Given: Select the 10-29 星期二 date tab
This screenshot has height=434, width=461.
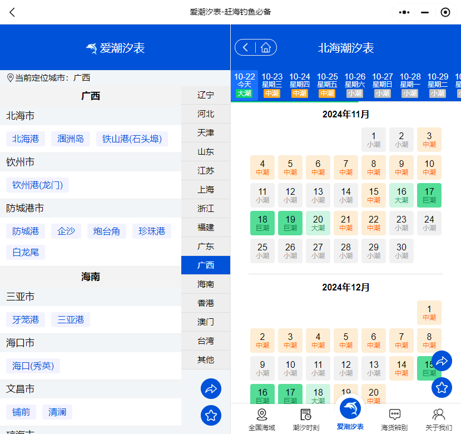Looking at the screenshot, I should pyautogui.click(x=438, y=85).
